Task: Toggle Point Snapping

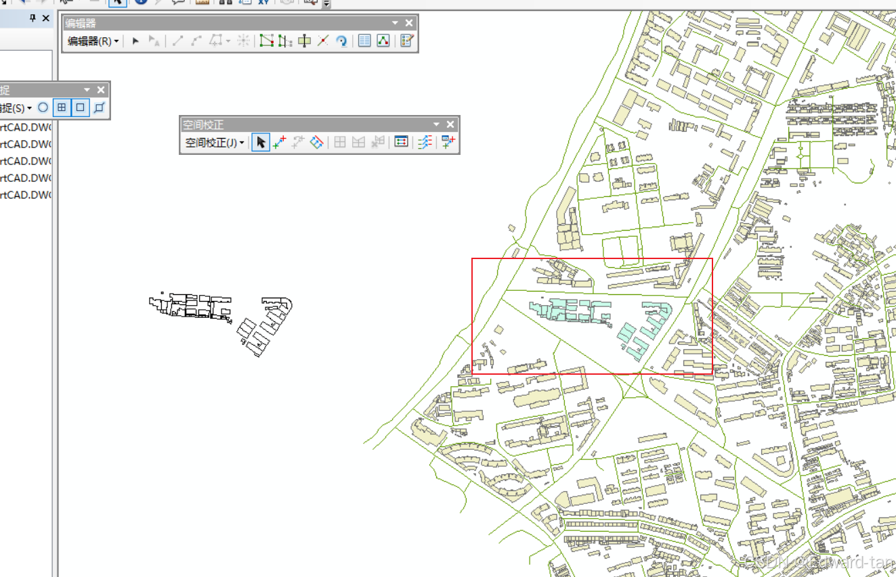Action: (x=43, y=108)
